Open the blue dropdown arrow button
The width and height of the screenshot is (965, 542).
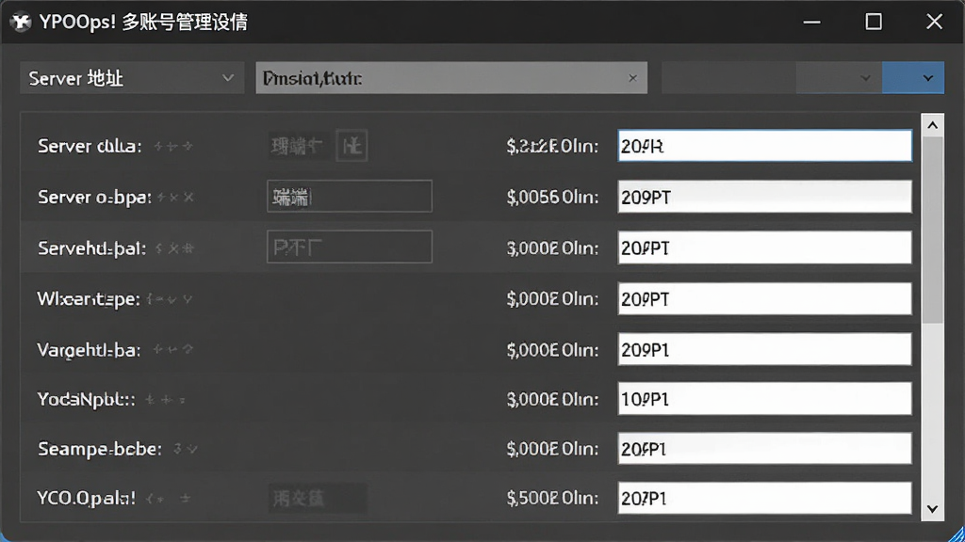913,78
